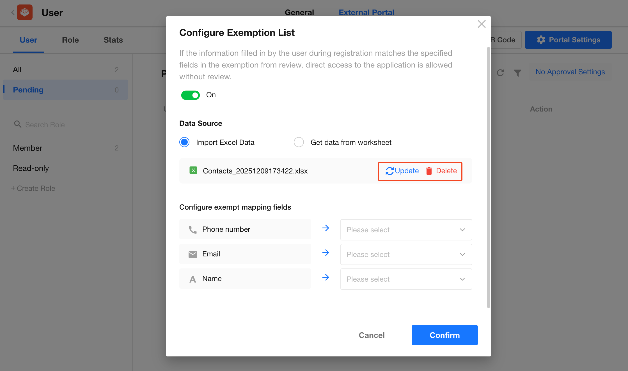Click the Update refresh icon
628x371 pixels.
pos(389,171)
